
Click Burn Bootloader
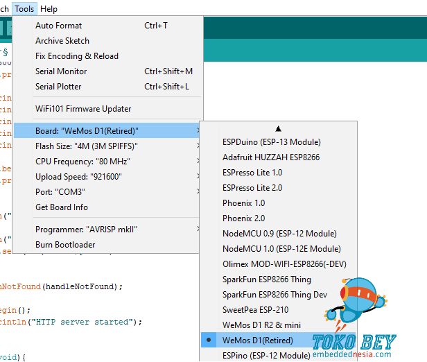point(108,245)
